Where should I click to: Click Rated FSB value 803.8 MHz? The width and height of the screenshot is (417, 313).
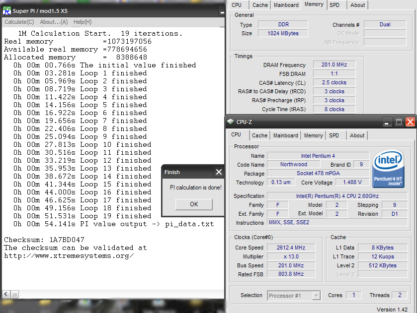pyautogui.click(x=291, y=274)
